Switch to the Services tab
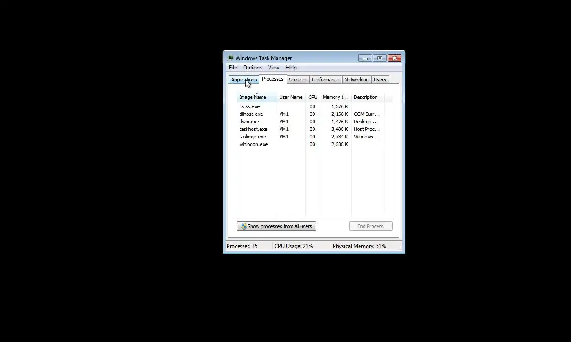571x342 pixels. coord(298,80)
